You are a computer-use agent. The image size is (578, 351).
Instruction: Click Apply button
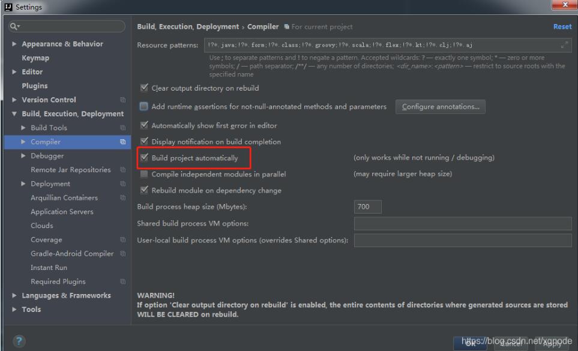(x=552, y=344)
